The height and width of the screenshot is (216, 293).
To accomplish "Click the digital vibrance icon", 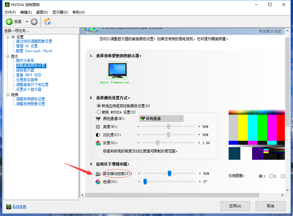I will tap(98, 174).
